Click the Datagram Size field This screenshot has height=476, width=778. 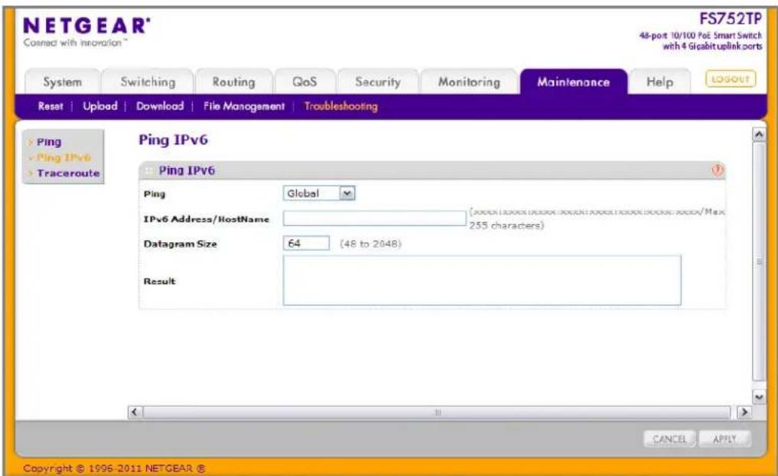[306, 243]
